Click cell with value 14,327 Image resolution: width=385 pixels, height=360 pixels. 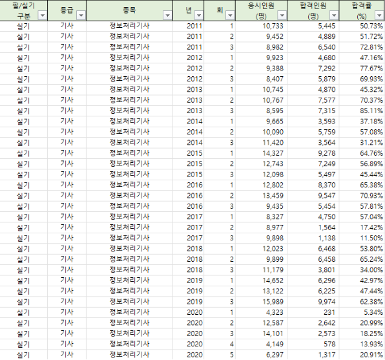261,153
